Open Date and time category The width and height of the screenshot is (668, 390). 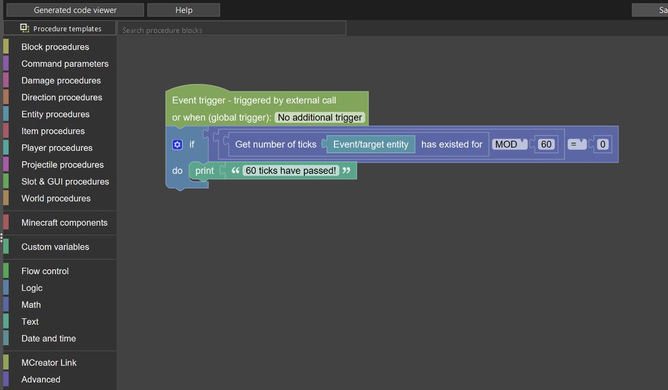tap(48, 338)
